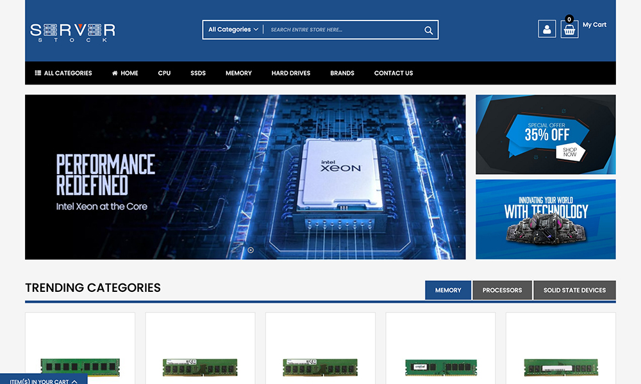Click the Server Stock logo
The height and width of the screenshot is (384, 641).
(72, 31)
